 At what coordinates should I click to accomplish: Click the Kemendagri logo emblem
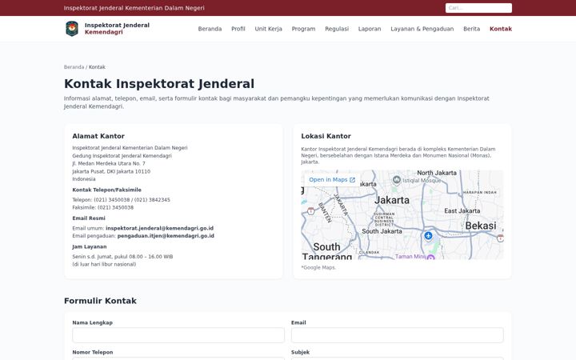point(72,29)
